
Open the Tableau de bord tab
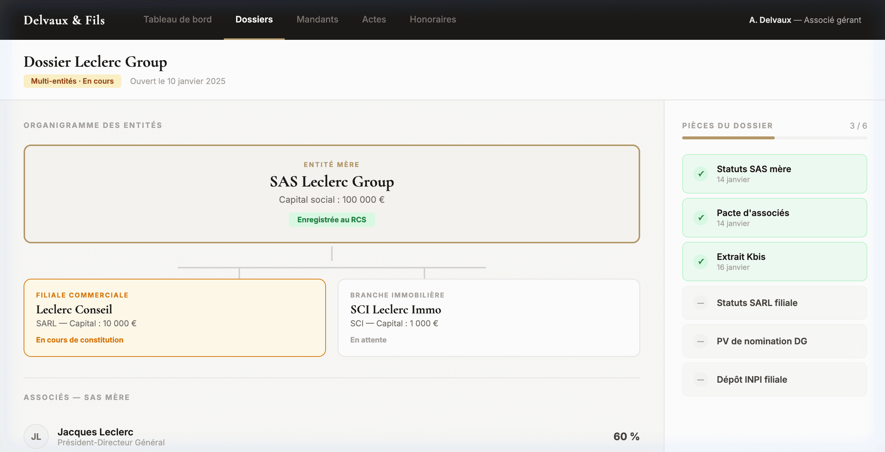[177, 20]
